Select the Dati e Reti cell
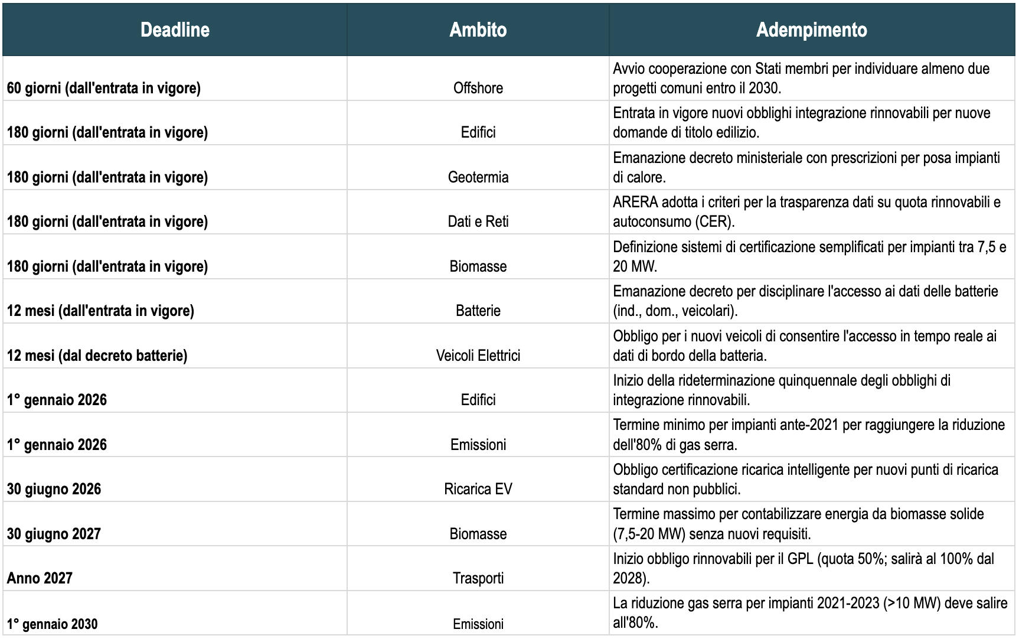Screen dimensions: 1019x639 [x=478, y=221]
